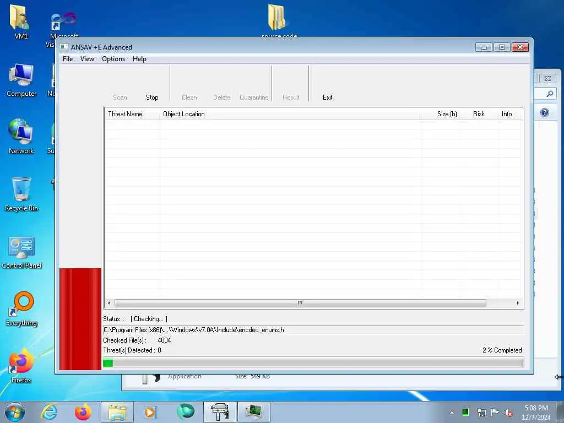Open the VM1 folder on desktop
Screen dimensions: 564x423
click(x=20, y=21)
